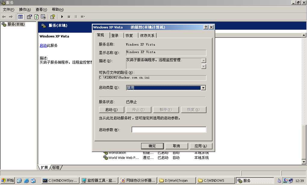Click services list scroll down arrow
This screenshot has width=307, height=185.
coord(304,162)
